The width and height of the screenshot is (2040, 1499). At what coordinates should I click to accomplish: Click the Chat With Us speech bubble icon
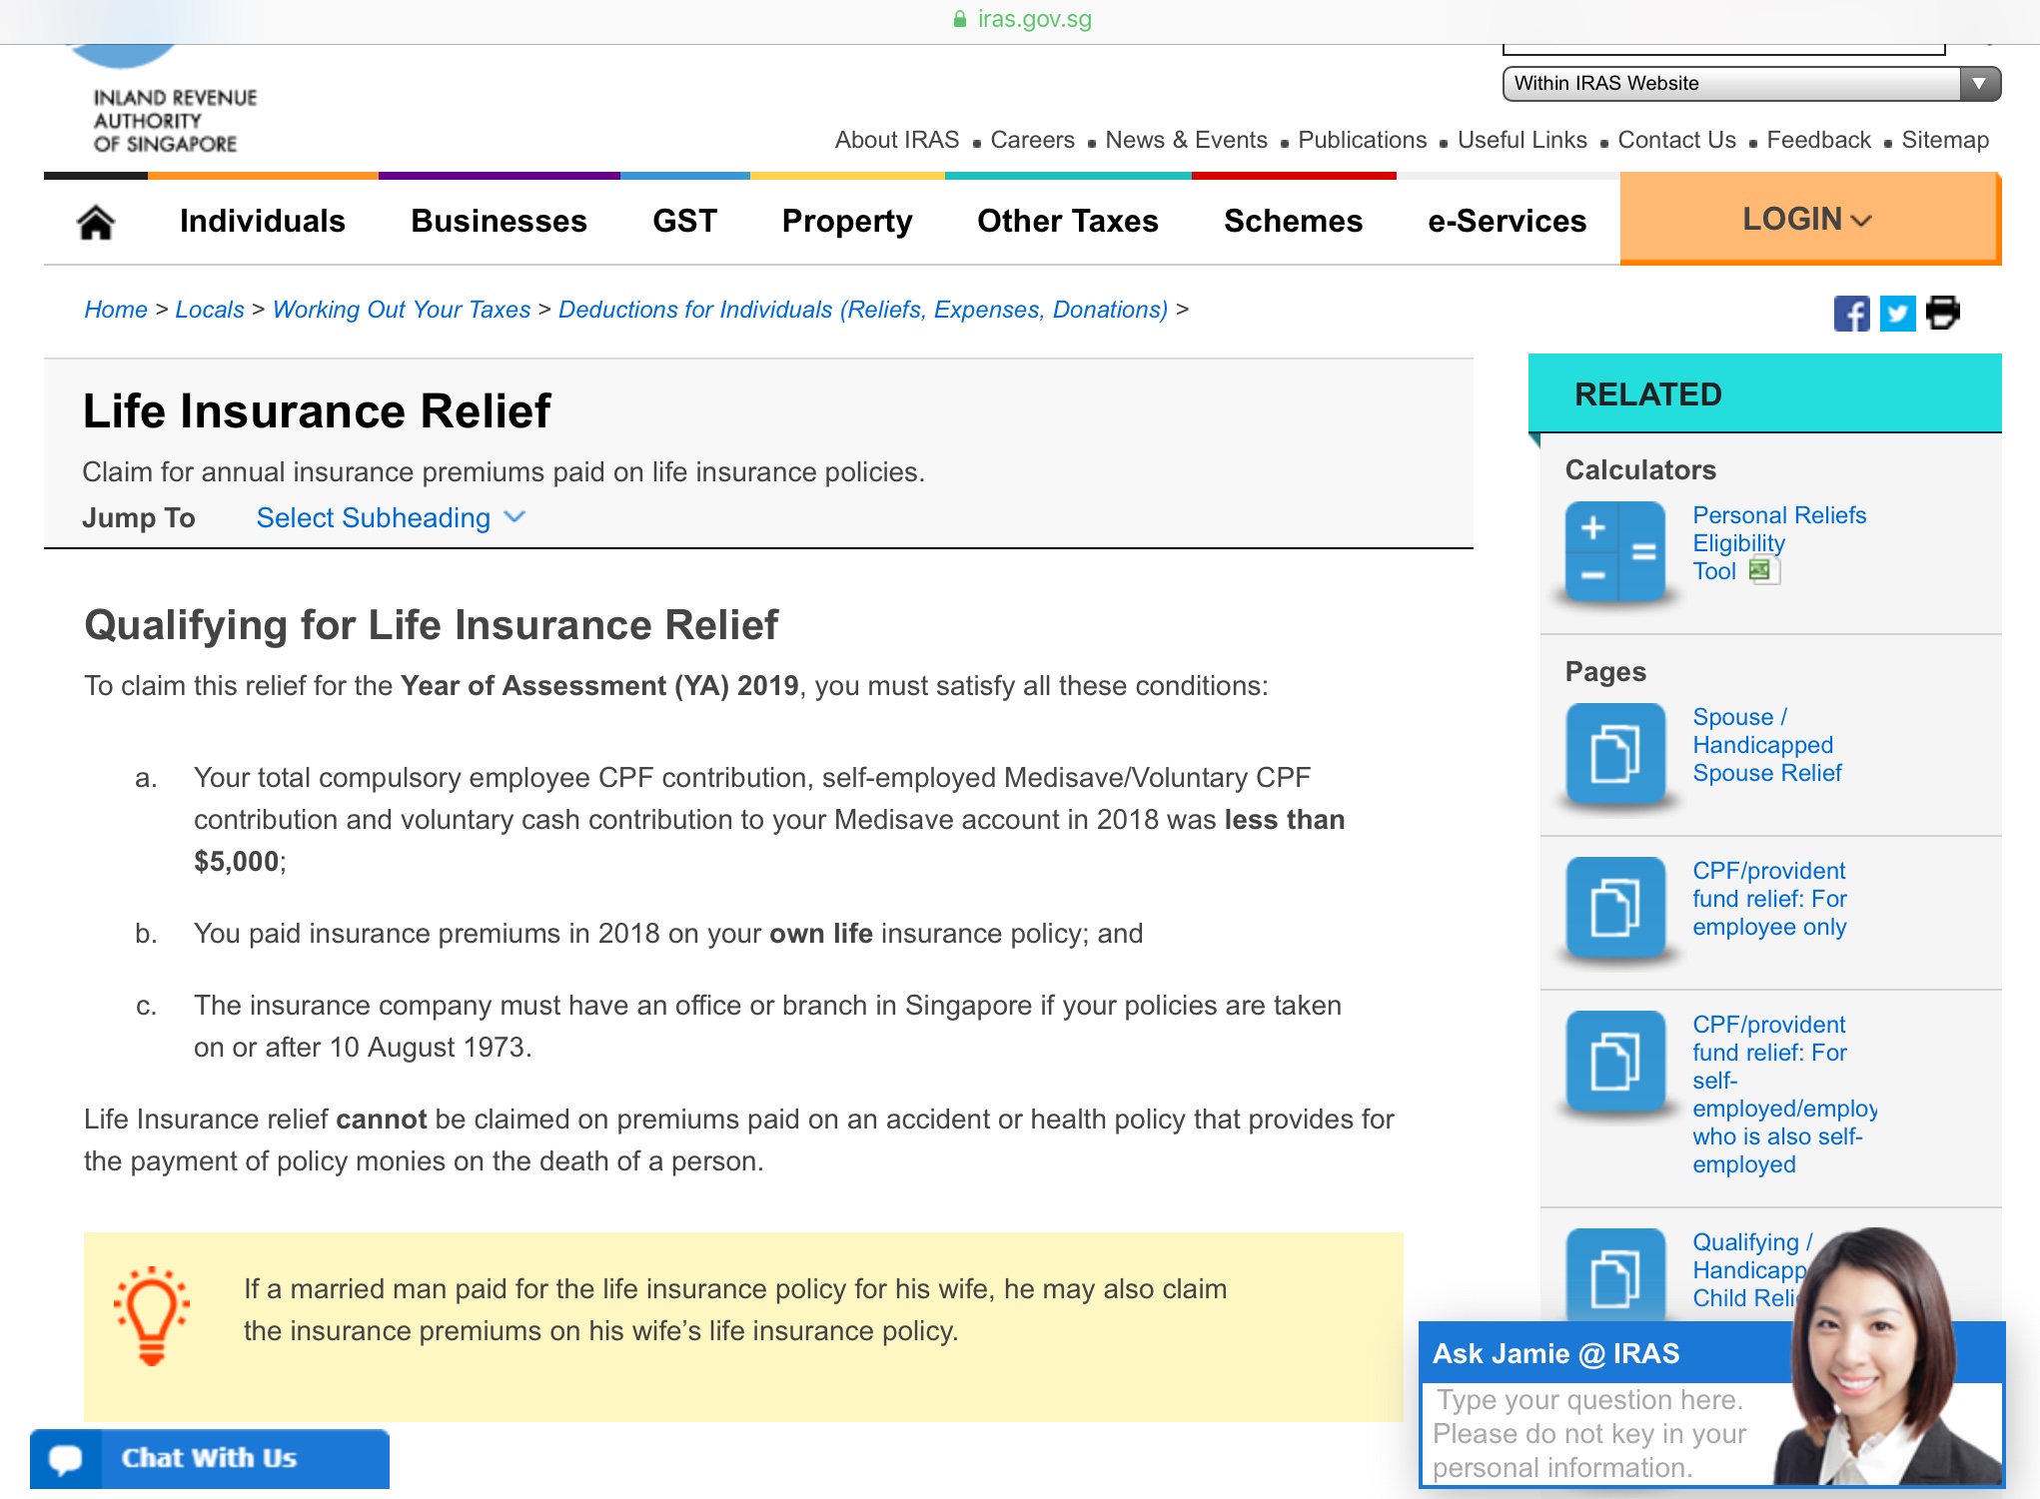coord(66,1459)
